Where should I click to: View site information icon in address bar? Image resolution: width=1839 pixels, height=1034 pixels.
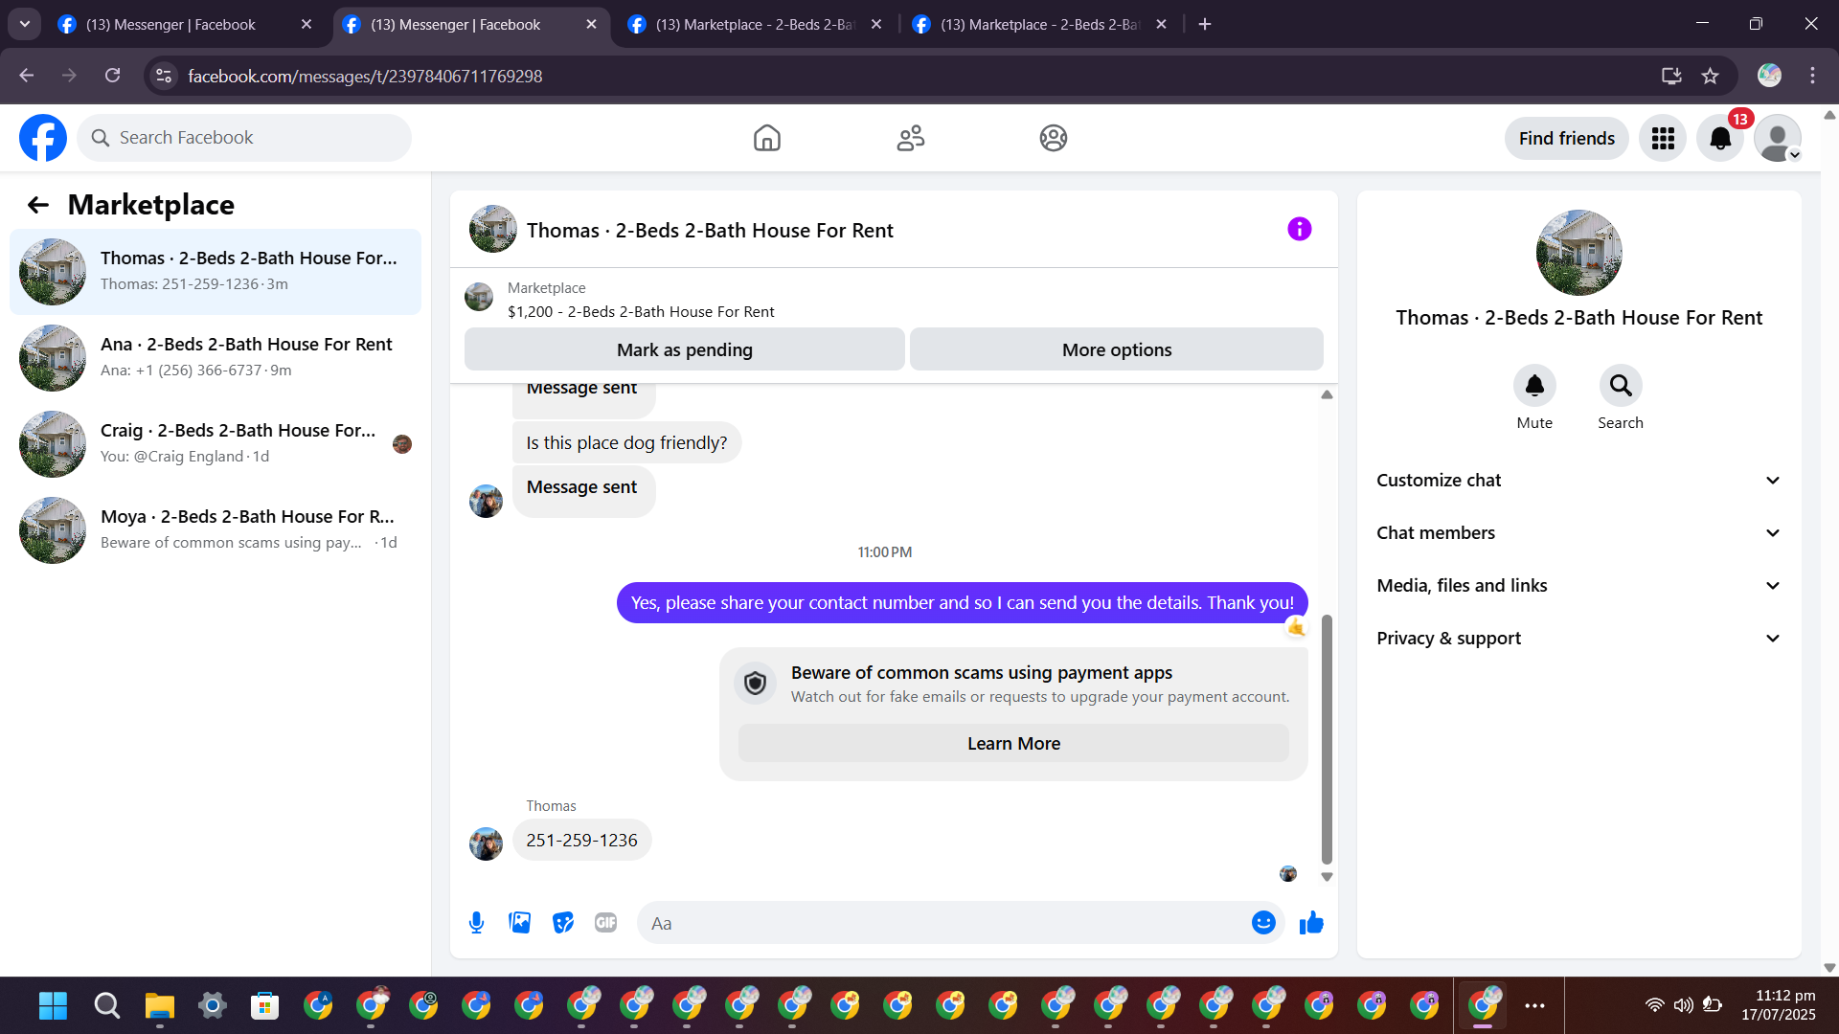164,76
